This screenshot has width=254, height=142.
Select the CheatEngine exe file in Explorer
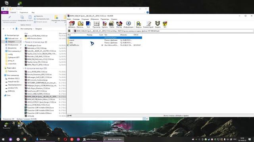pyautogui.click(x=34, y=46)
